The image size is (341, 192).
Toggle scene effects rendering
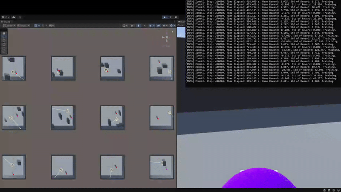coord(150,26)
